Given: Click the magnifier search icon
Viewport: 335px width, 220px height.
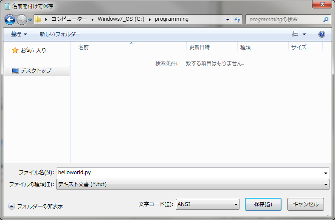Looking at the screenshot, I should coord(326,19).
